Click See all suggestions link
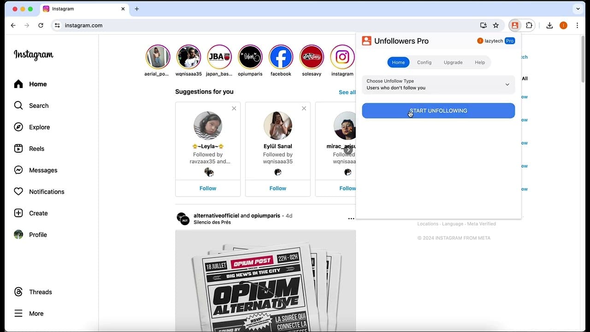The image size is (590, 332). click(x=347, y=92)
